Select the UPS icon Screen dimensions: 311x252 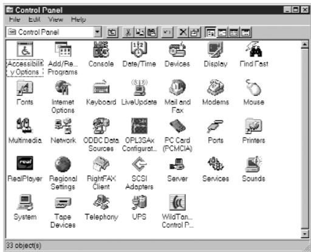[x=139, y=202]
